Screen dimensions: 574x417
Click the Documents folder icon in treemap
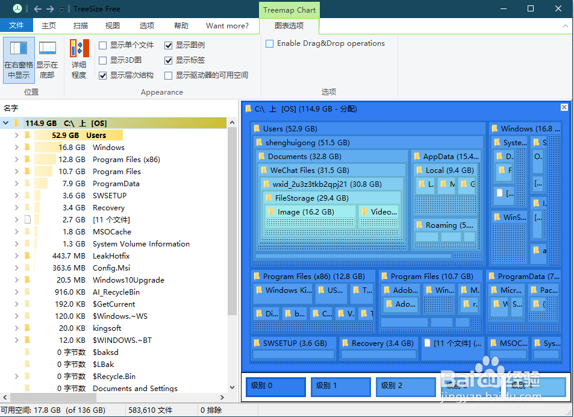pyautogui.click(x=261, y=156)
